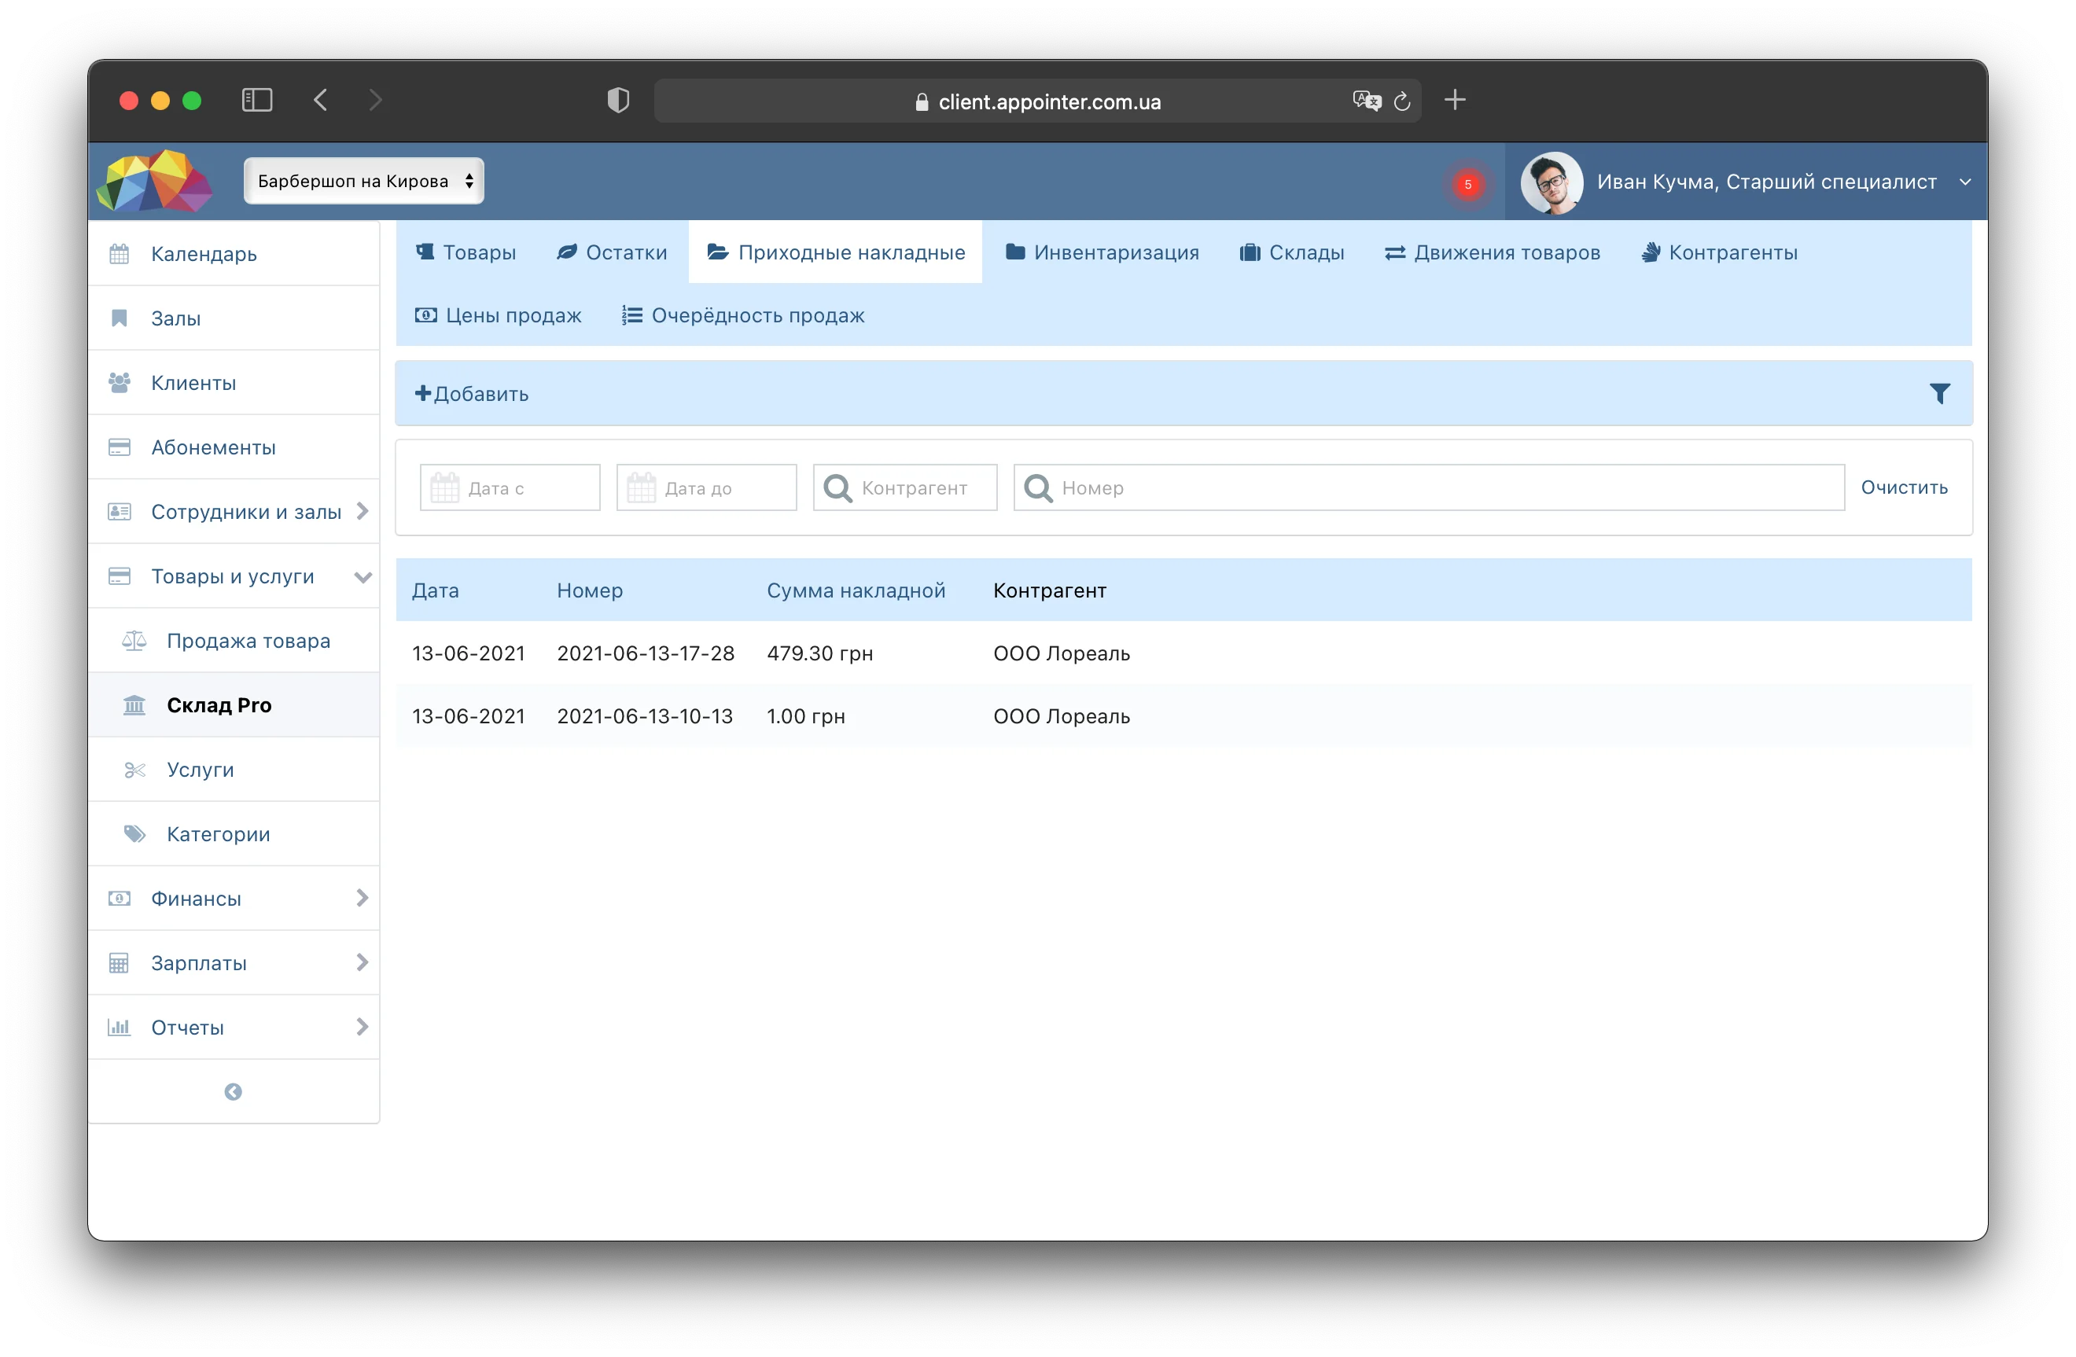This screenshot has width=2076, height=1357.
Task: Open invoice 2021-06-13-10-13
Action: click(x=645, y=716)
